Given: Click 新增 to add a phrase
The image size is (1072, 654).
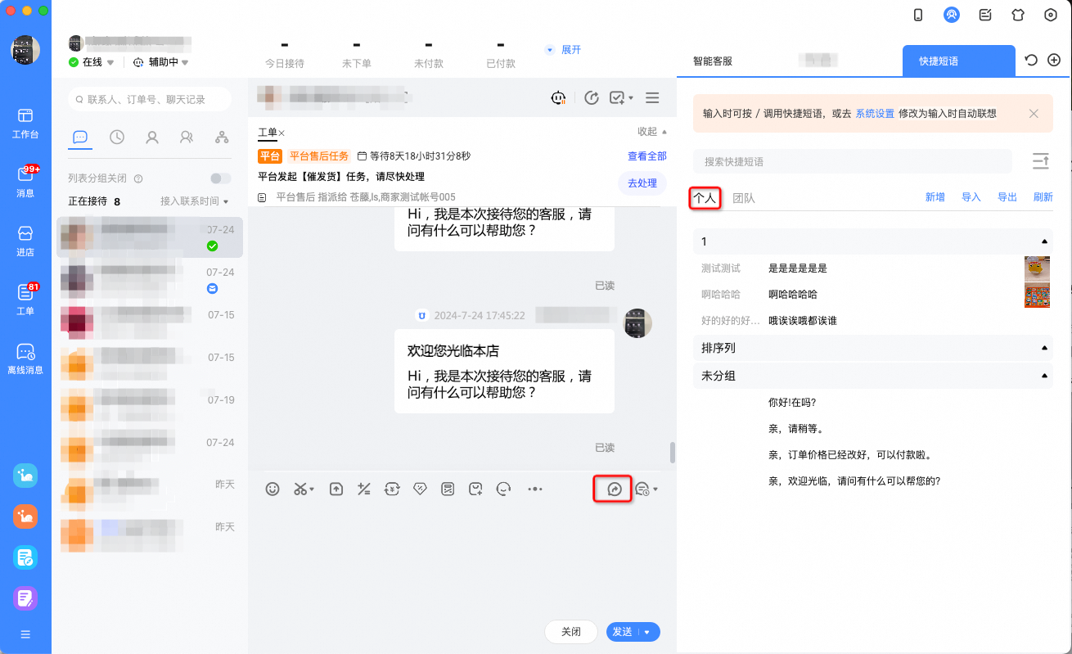Looking at the screenshot, I should 935,197.
